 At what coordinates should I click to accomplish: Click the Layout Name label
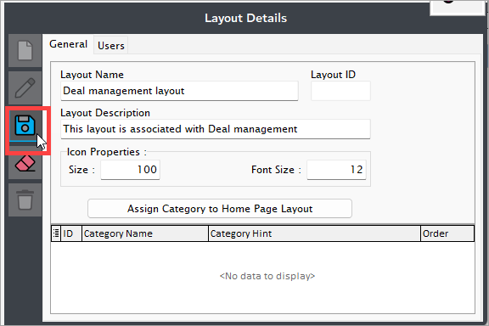92,75
